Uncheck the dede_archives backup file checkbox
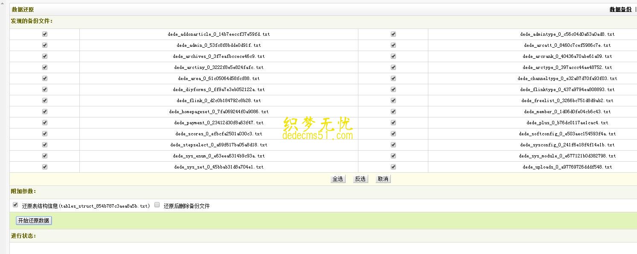This screenshot has height=254, width=637. click(x=44, y=56)
